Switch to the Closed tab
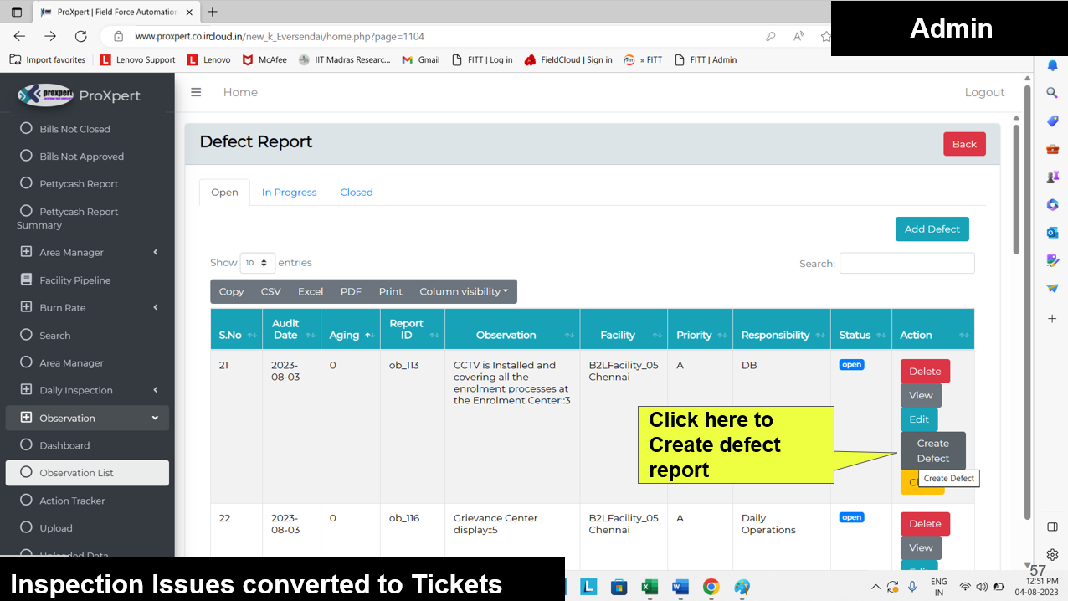 point(356,192)
